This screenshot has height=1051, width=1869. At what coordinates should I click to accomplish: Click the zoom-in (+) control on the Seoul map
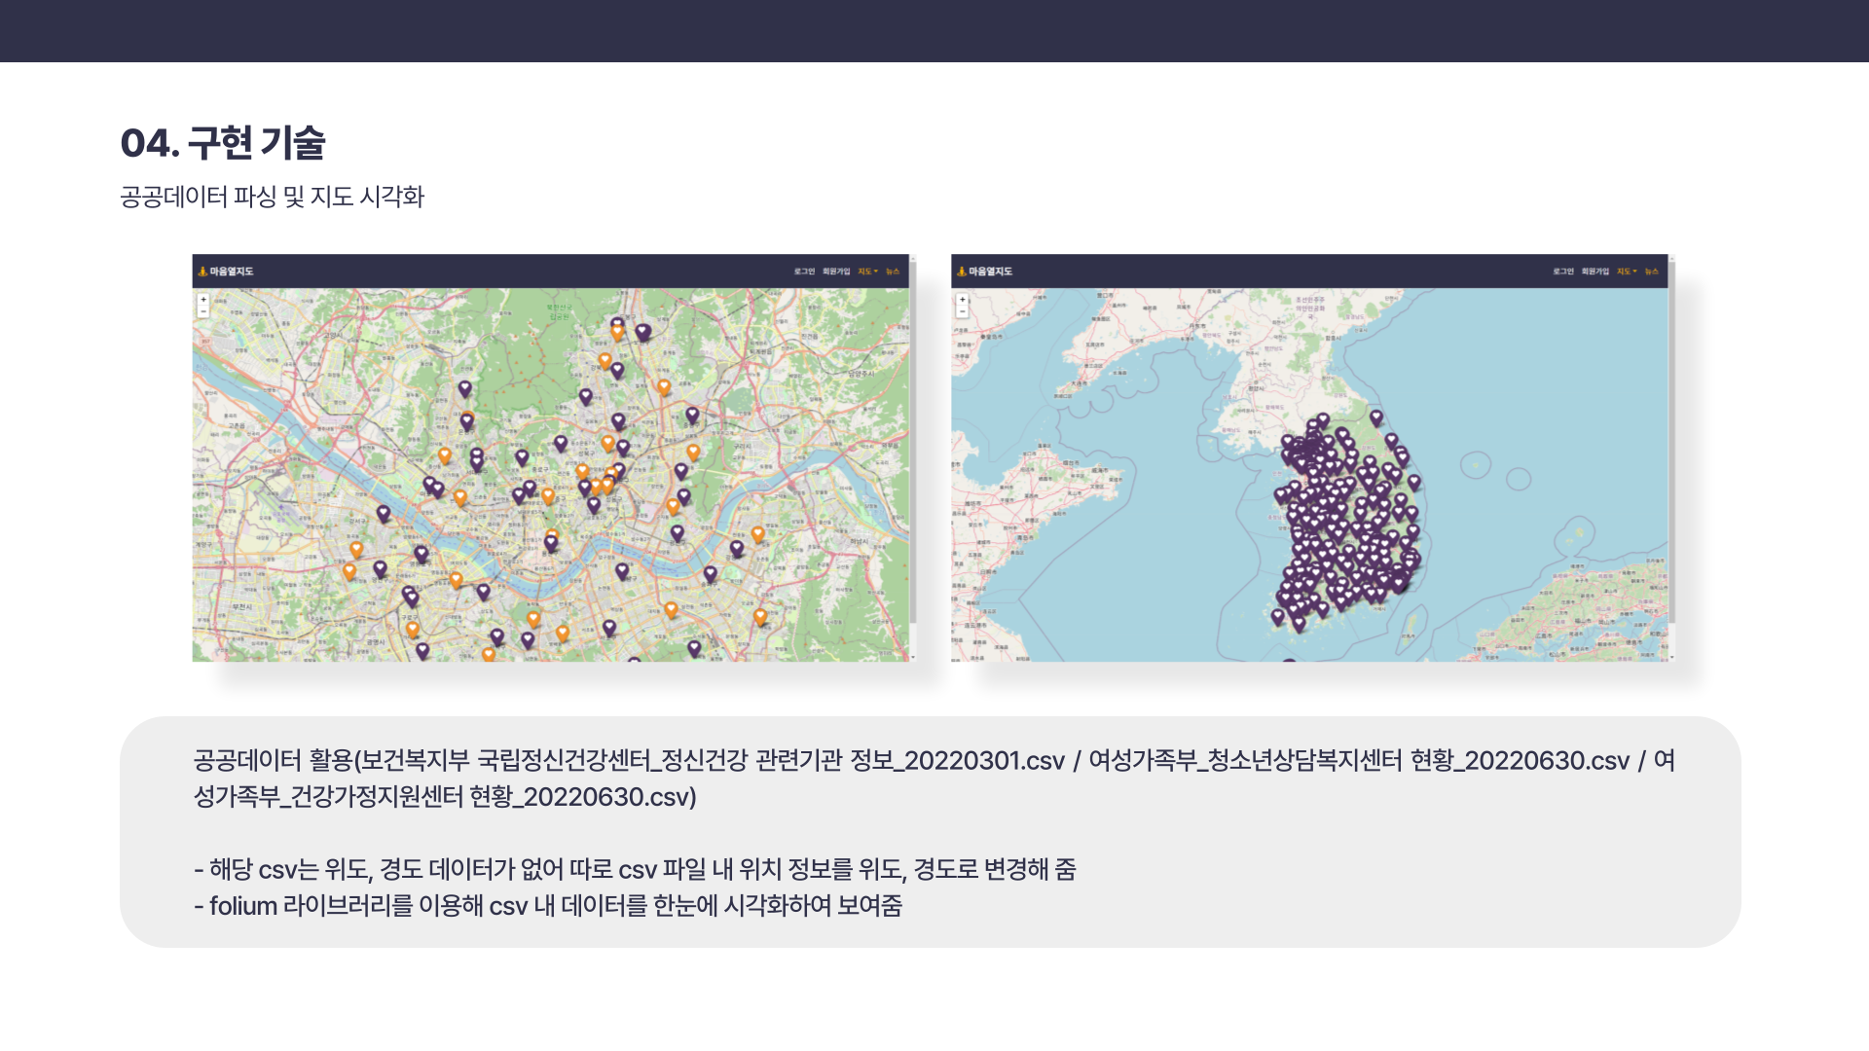203,300
